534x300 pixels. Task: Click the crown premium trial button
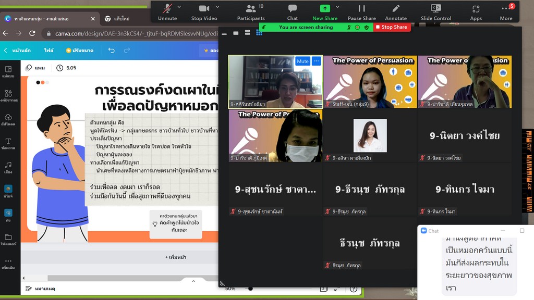click(x=211, y=51)
